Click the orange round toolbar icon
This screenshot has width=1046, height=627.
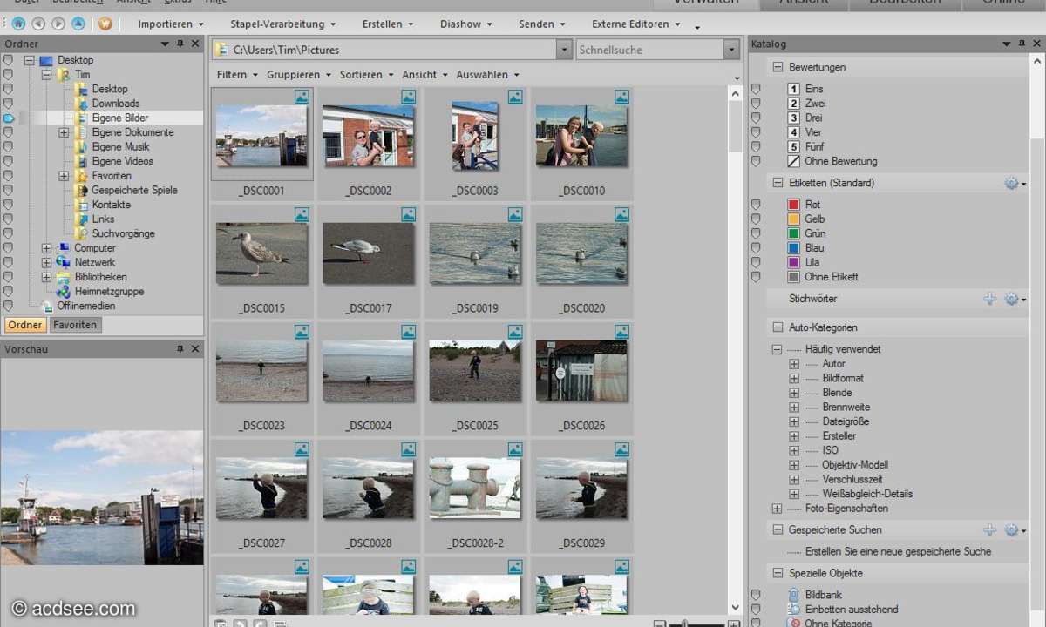click(105, 24)
